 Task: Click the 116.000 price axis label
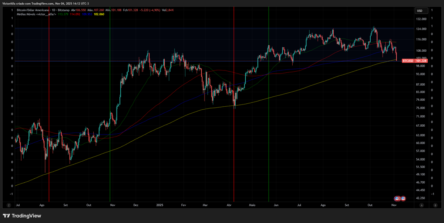[421, 40]
